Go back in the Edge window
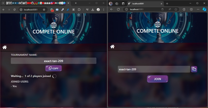 coord(111,9)
